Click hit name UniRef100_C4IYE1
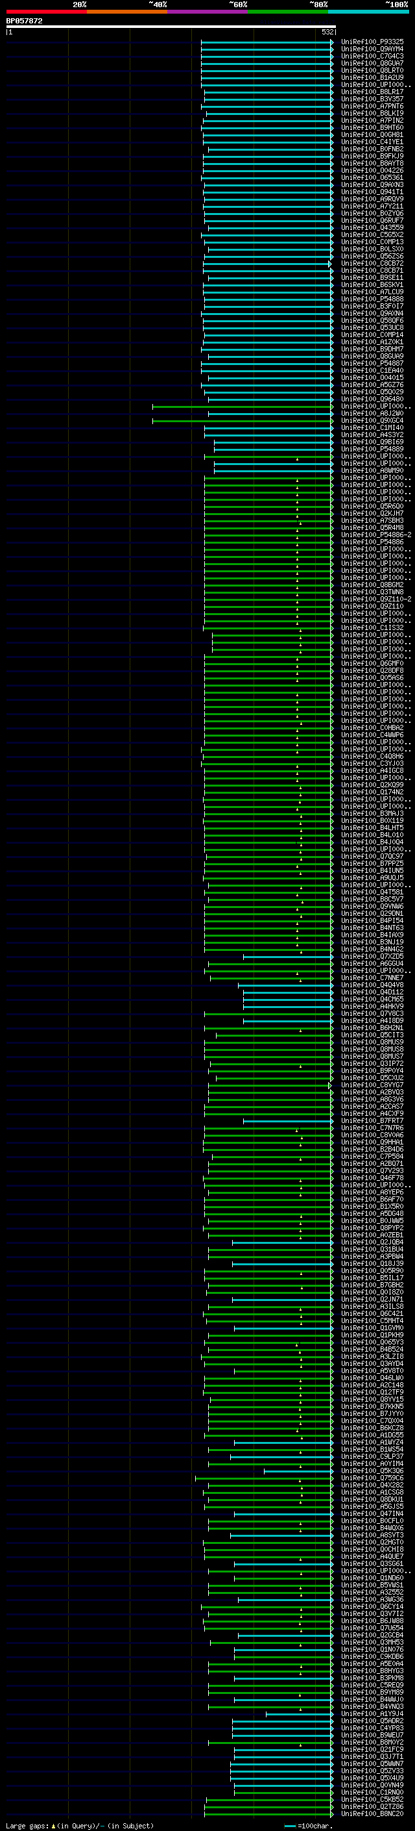 (x=372, y=142)
